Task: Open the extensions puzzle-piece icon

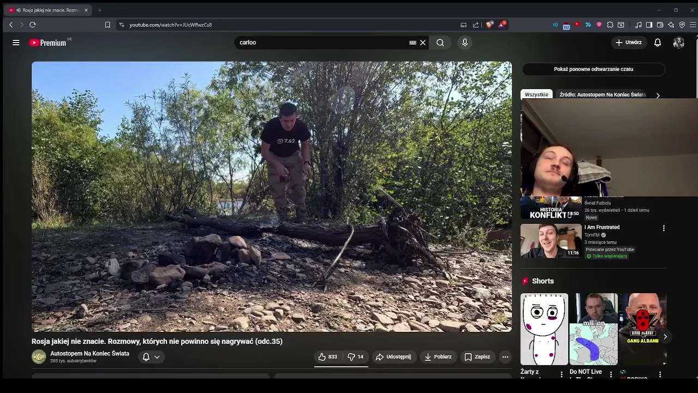Action: coord(610,25)
